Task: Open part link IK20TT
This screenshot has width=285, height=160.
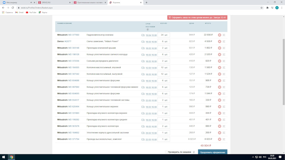Action: click(x=68, y=41)
